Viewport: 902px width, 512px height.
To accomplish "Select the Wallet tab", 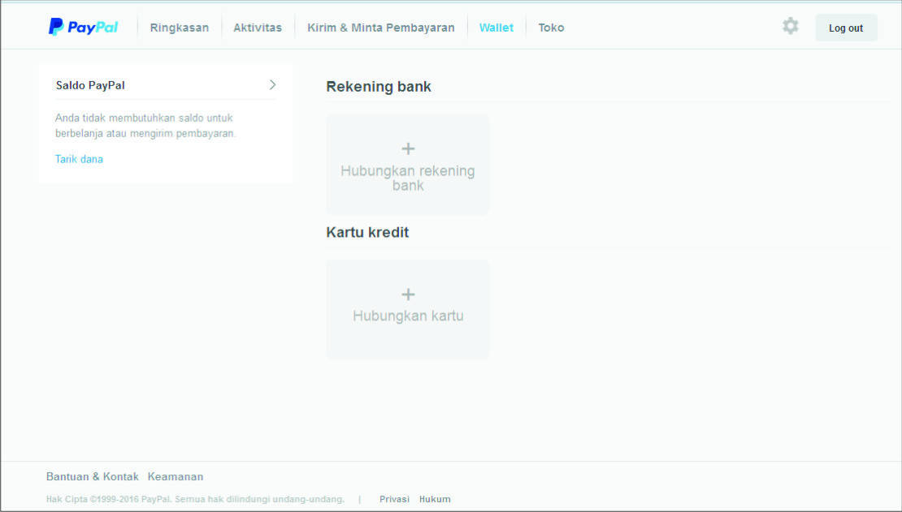I will [x=497, y=27].
